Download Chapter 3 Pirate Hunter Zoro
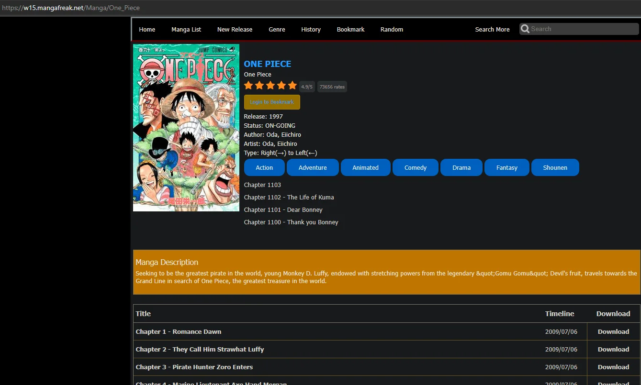This screenshot has width=641, height=385. (x=613, y=367)
